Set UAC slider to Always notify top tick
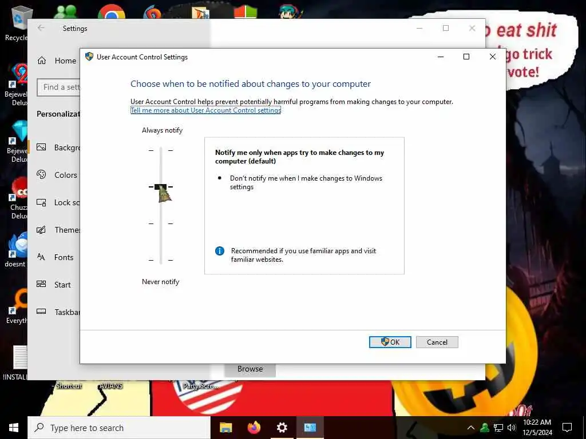The image size is (586, 439). [161, 150]
